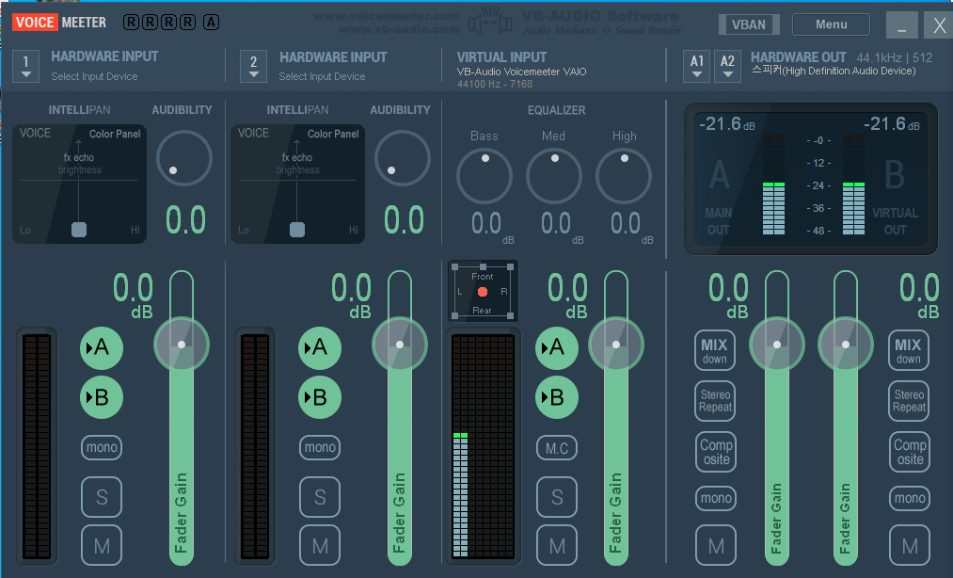Enable mono on bus B virtual output
This screenshot has width=953, height=578.
tap(909, 498)
